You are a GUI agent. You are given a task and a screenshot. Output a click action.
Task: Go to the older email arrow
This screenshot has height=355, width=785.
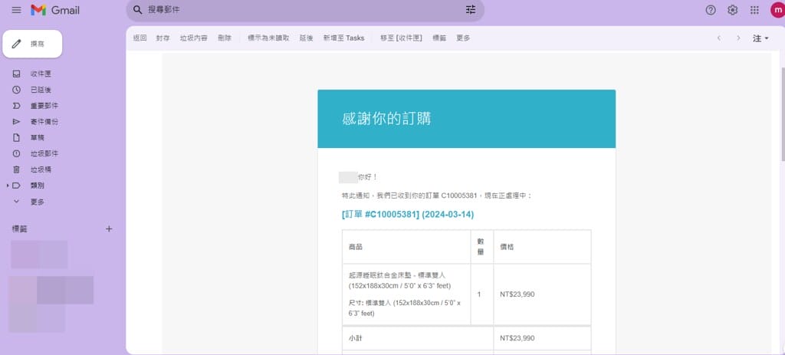click(x=738, y=38)
